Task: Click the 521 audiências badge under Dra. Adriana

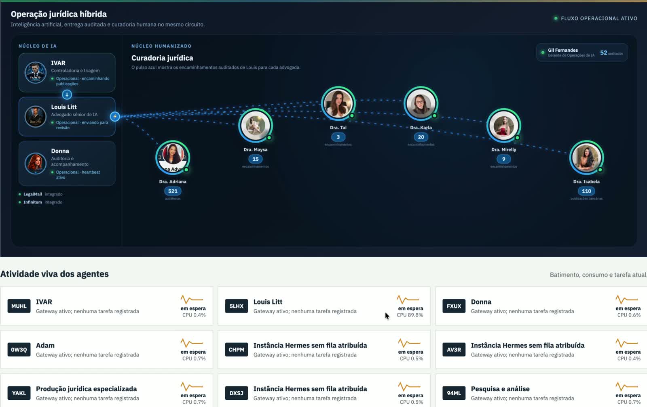Action: pos(173,191)
